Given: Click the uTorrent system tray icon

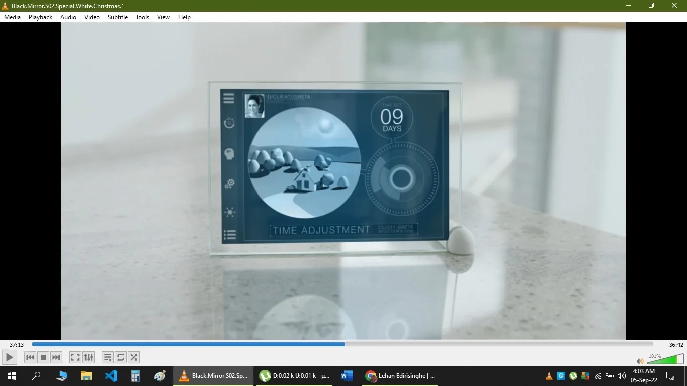Looking at the screenshot, I should pos(573,376).
